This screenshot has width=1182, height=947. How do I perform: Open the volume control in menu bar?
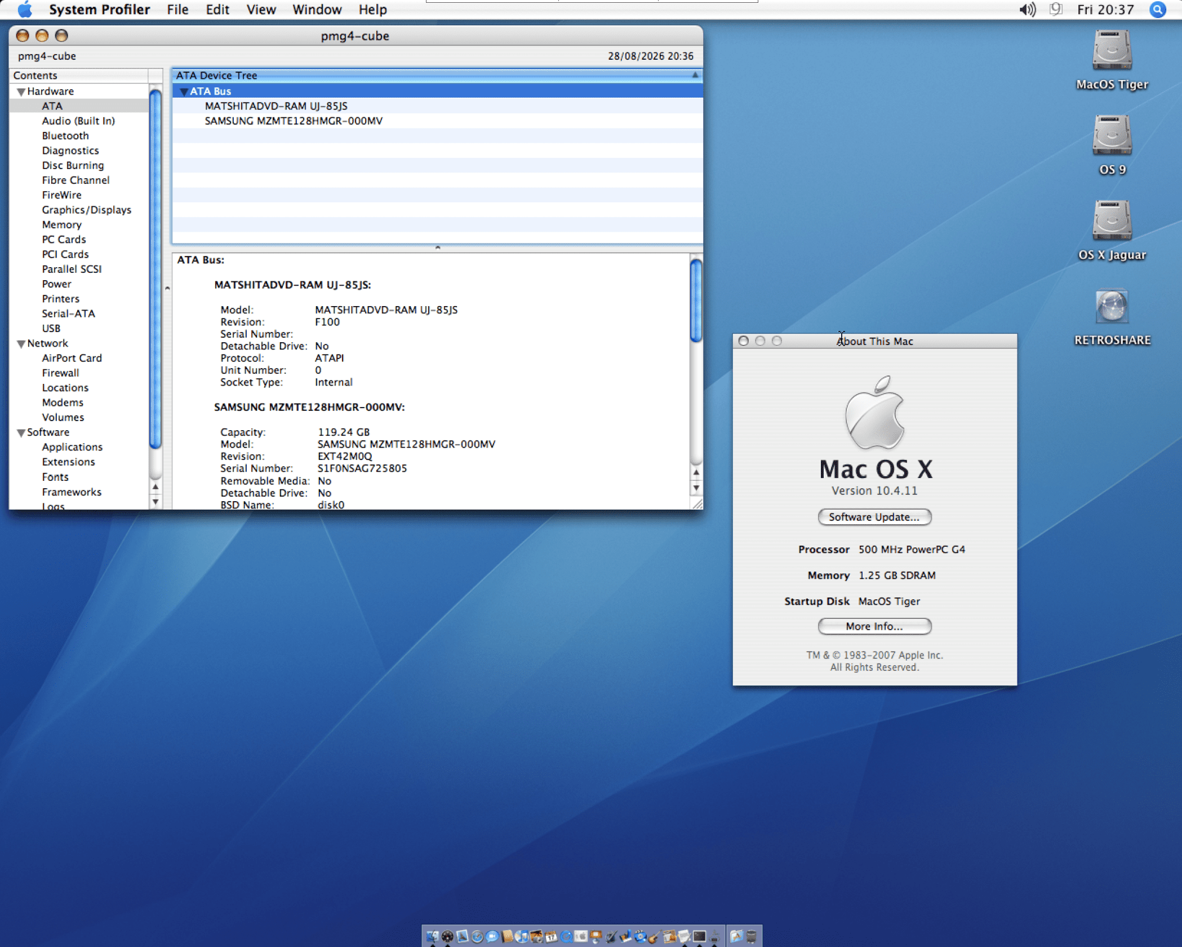1028,10
